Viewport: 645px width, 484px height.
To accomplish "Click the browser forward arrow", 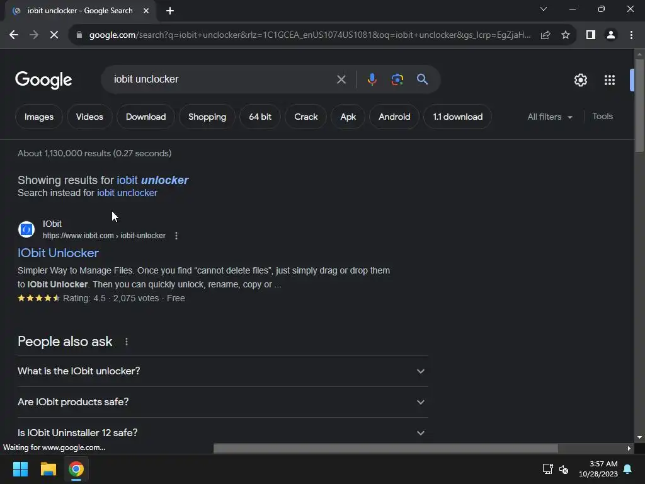I will coord(34,35).
